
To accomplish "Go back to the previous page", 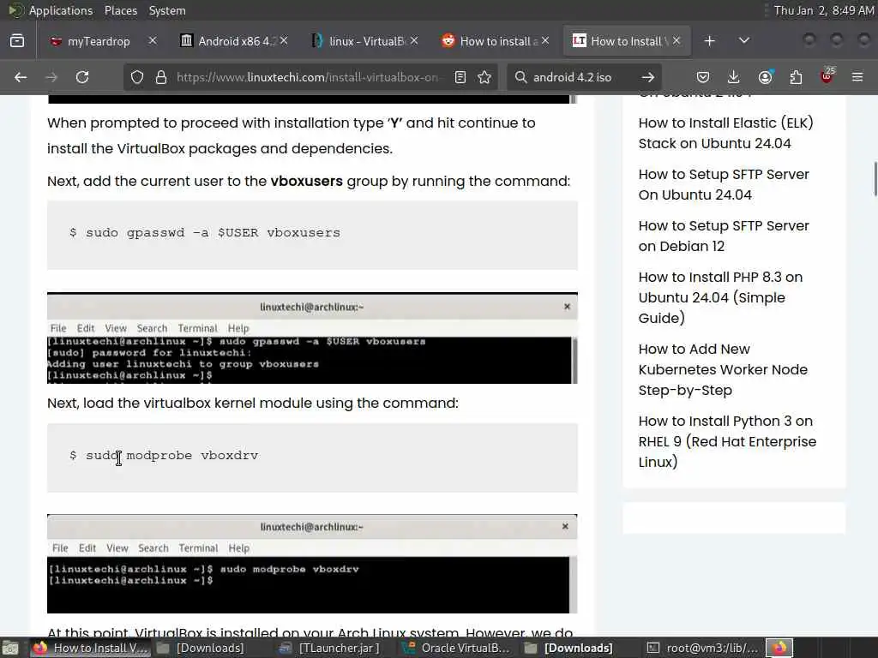I will click(21, 77).
